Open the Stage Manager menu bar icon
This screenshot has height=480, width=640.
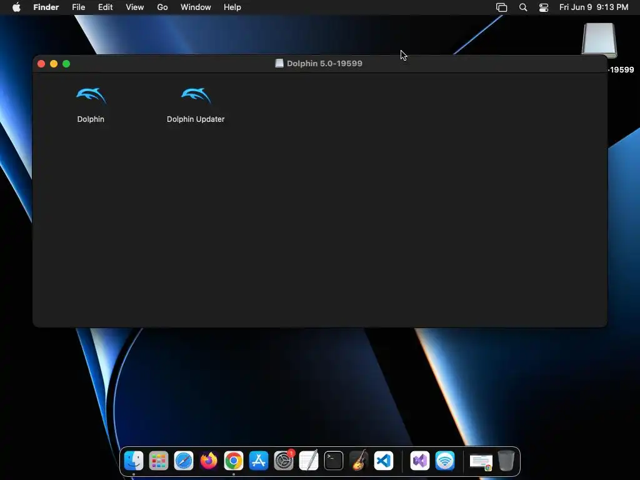(x=502, y=7)
